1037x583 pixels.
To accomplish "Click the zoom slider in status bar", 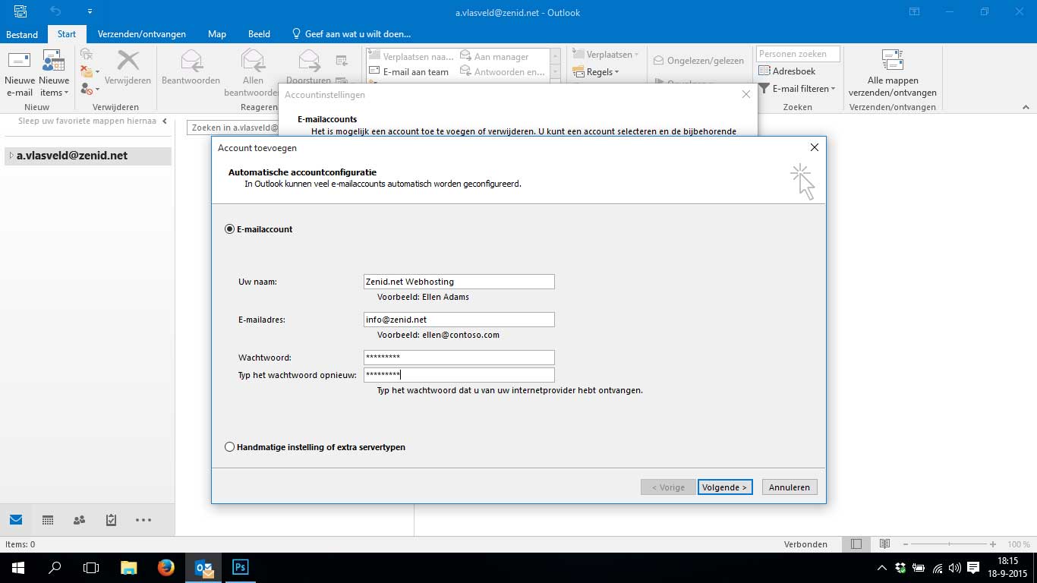I will (949, 544).
